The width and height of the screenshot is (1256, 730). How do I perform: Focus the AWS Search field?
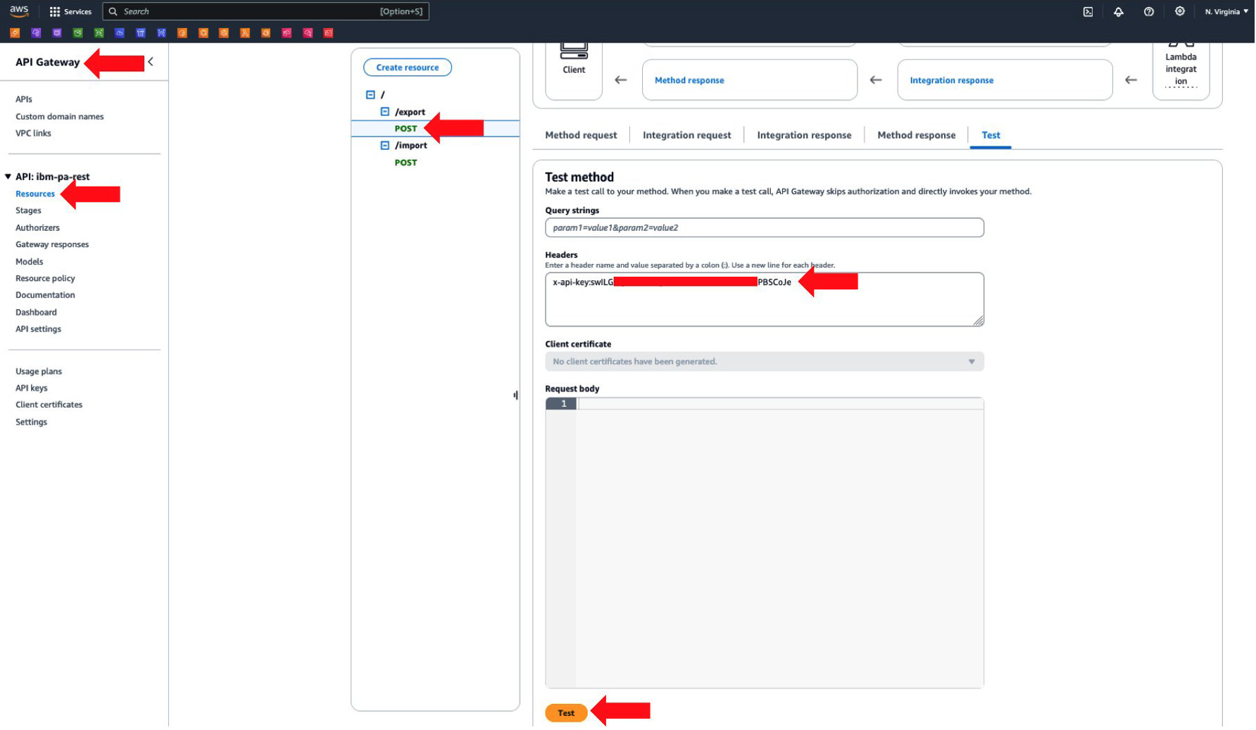pos(266,11)
